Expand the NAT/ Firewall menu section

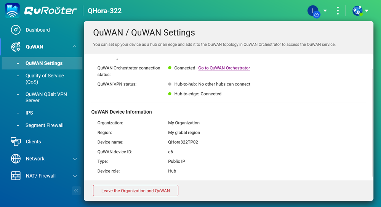click(x=75, y=176)
